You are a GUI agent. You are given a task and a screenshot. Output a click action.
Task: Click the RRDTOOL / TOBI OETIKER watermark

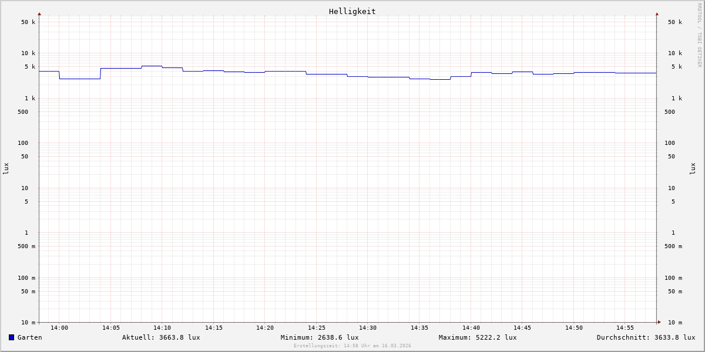(x=699, y=35)
